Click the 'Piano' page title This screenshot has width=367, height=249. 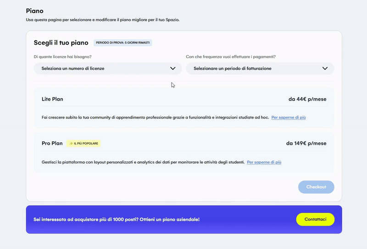point(35,11)
